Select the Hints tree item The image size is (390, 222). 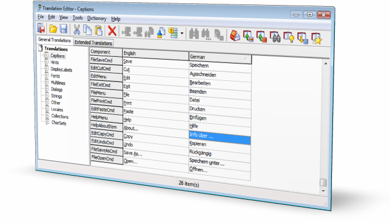[x=55, y=62]
